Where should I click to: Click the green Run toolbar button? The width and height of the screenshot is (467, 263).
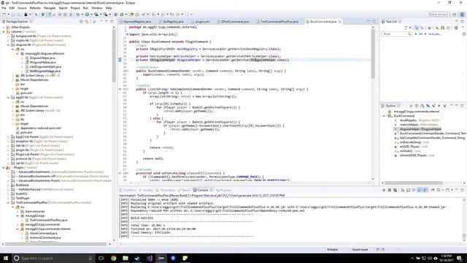click(x=87, y=15)
